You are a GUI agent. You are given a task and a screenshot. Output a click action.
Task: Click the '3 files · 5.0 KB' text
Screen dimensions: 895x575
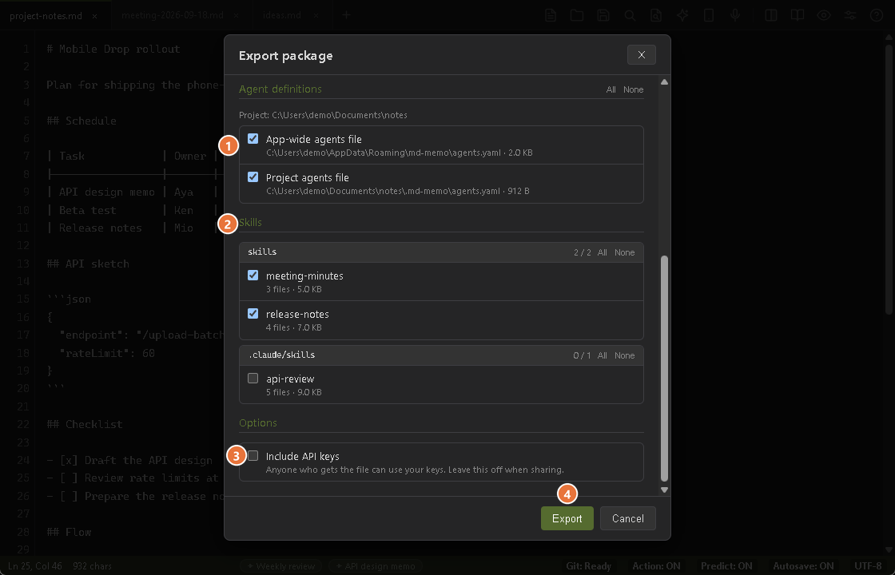[294, 288]
